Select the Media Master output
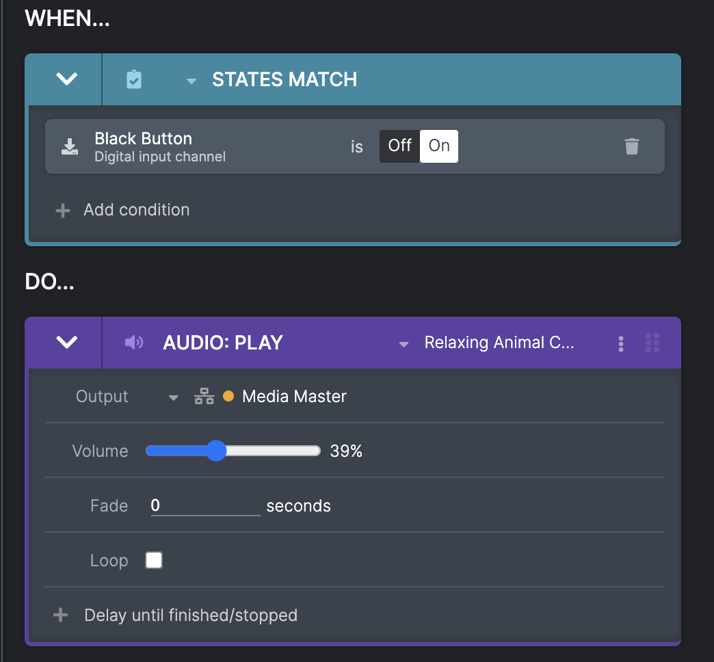This screenshot has width=714, height=662. click(294, 397)
